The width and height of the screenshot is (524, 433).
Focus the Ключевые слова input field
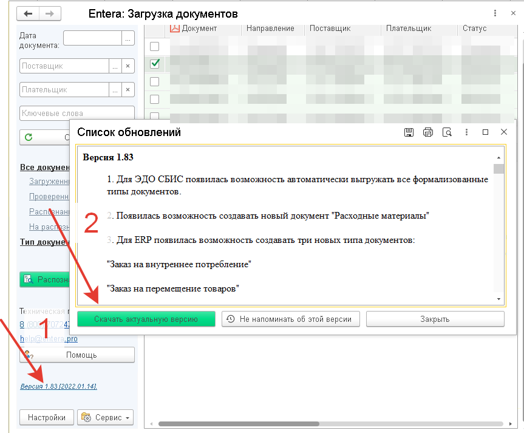click(x=77, y=113)
